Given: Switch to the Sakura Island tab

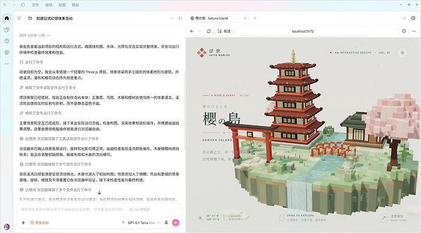Looking at the screenshot, I should (x=218, y=18).
